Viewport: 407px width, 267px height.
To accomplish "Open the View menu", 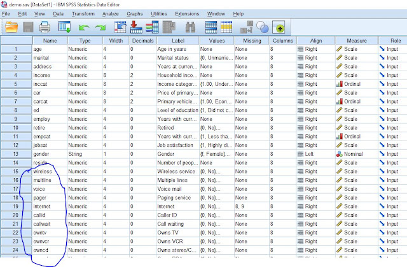I will pyautogui.click(x=39, y=14).
